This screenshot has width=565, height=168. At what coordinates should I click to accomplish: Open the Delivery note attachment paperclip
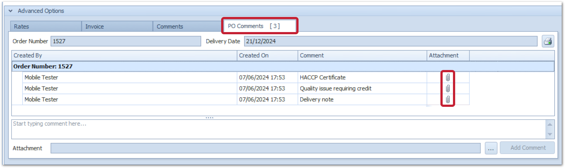tap(448, 99)
